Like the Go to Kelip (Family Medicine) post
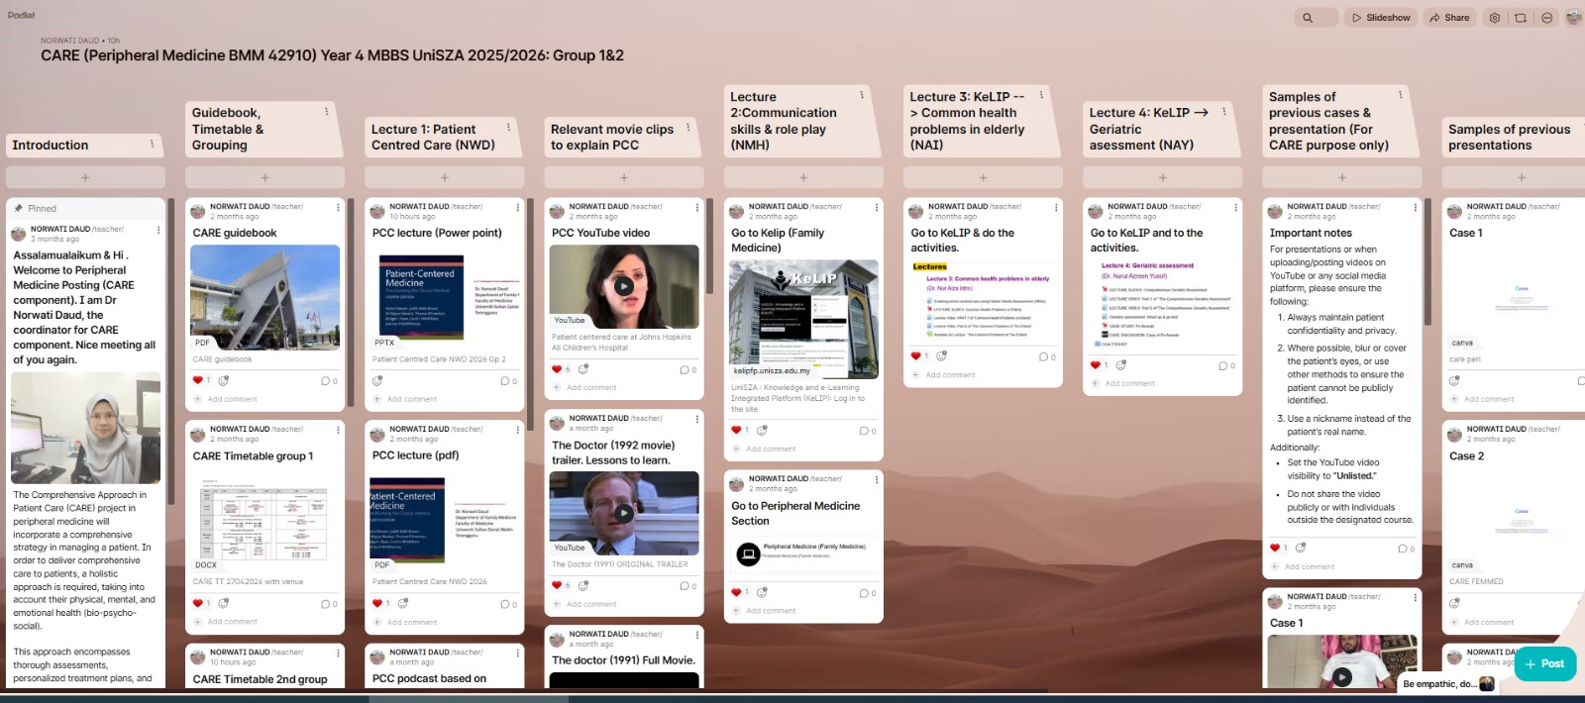Image resolution: width=1585 pixels, height=703 pixels. 736,431
